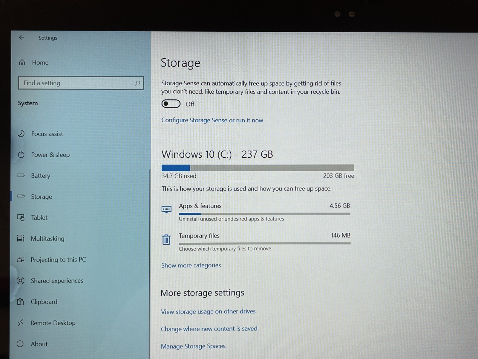Click Change where new content is saved

pos(209,329)
